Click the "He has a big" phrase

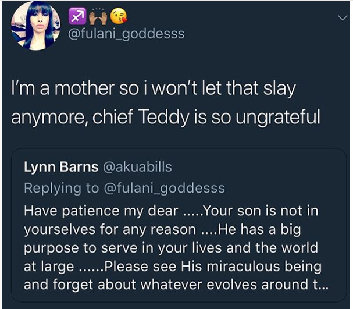265,229
